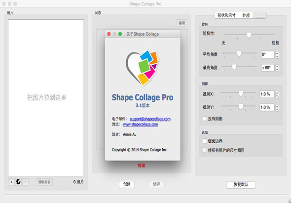
Task: Click the 无 label under the 随机性 slider
Action: point(223,43)
